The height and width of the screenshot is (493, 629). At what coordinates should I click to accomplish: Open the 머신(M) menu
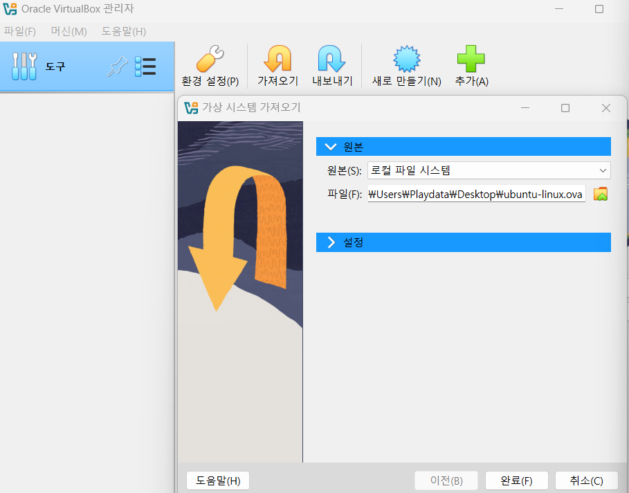click(69, 31)
